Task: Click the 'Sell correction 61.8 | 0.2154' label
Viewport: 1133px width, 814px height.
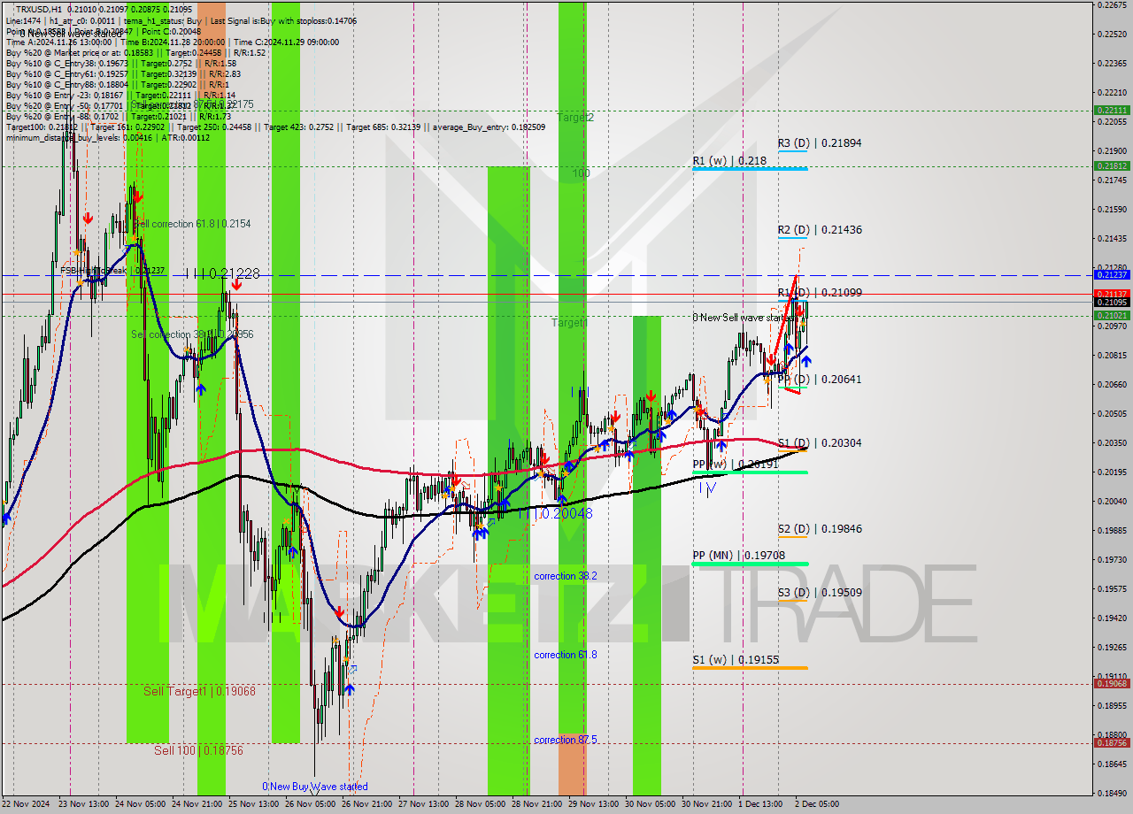Action: pyautogui.click(x=191, y=224)
